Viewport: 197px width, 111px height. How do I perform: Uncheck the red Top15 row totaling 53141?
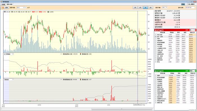point(156,37)
